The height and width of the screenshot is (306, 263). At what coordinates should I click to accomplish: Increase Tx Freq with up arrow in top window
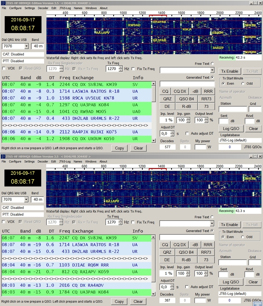[120, 67]
